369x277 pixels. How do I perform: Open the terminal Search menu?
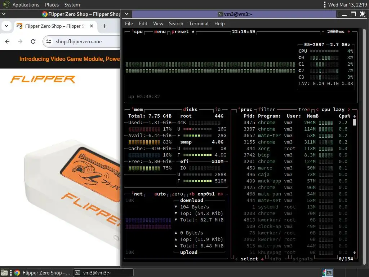[176, 23]
